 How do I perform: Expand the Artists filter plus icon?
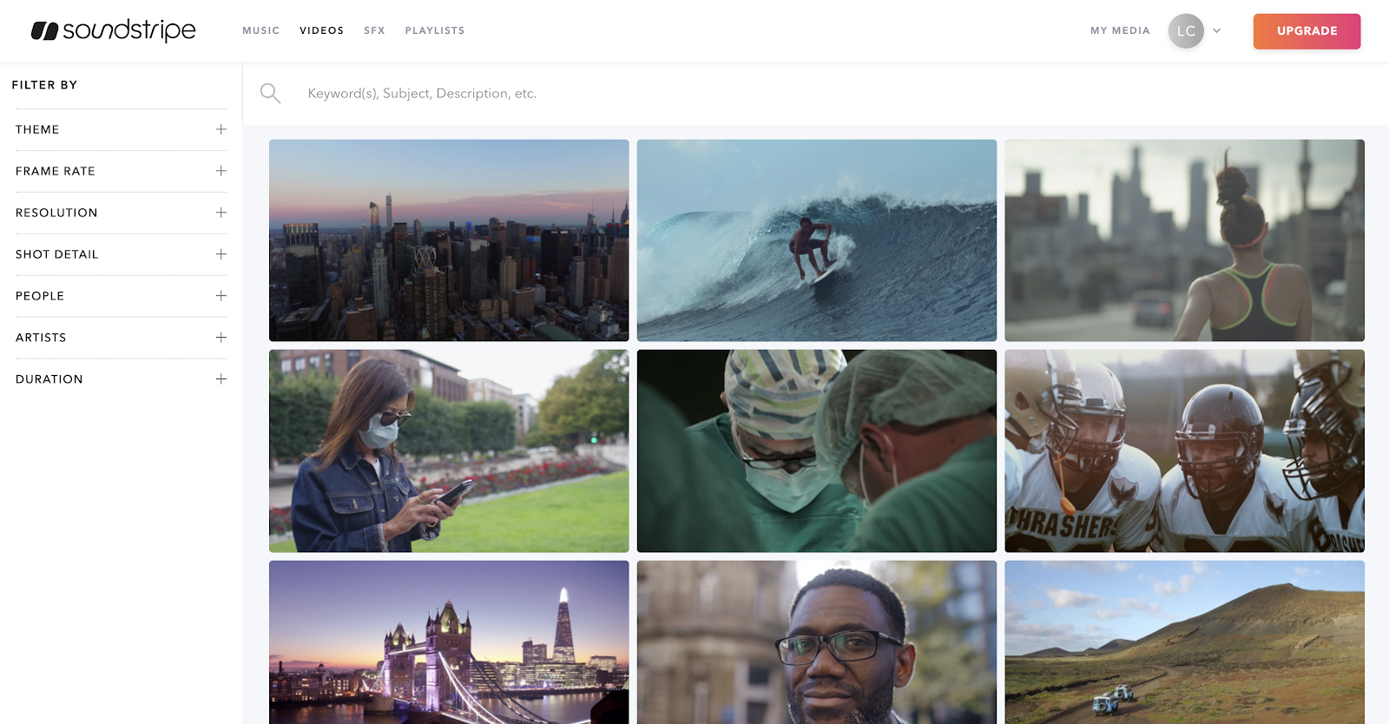(221, 338)
